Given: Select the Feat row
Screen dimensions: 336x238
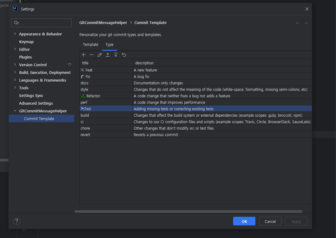Looking at the screenshot, I should (196, 70).
